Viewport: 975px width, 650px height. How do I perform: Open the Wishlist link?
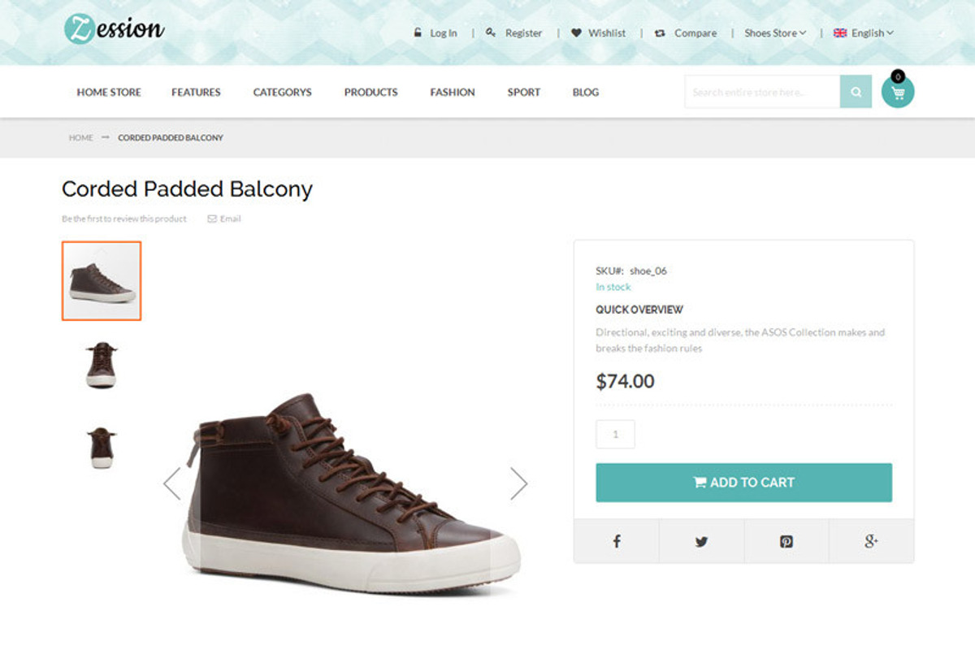point(599,33)
